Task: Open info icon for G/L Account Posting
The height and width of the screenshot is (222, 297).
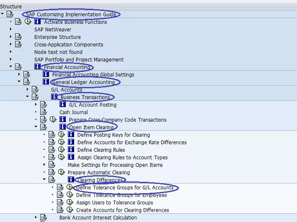Action: [62, 104]
